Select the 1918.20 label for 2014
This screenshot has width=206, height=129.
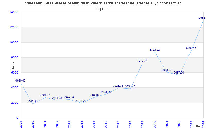81,101
